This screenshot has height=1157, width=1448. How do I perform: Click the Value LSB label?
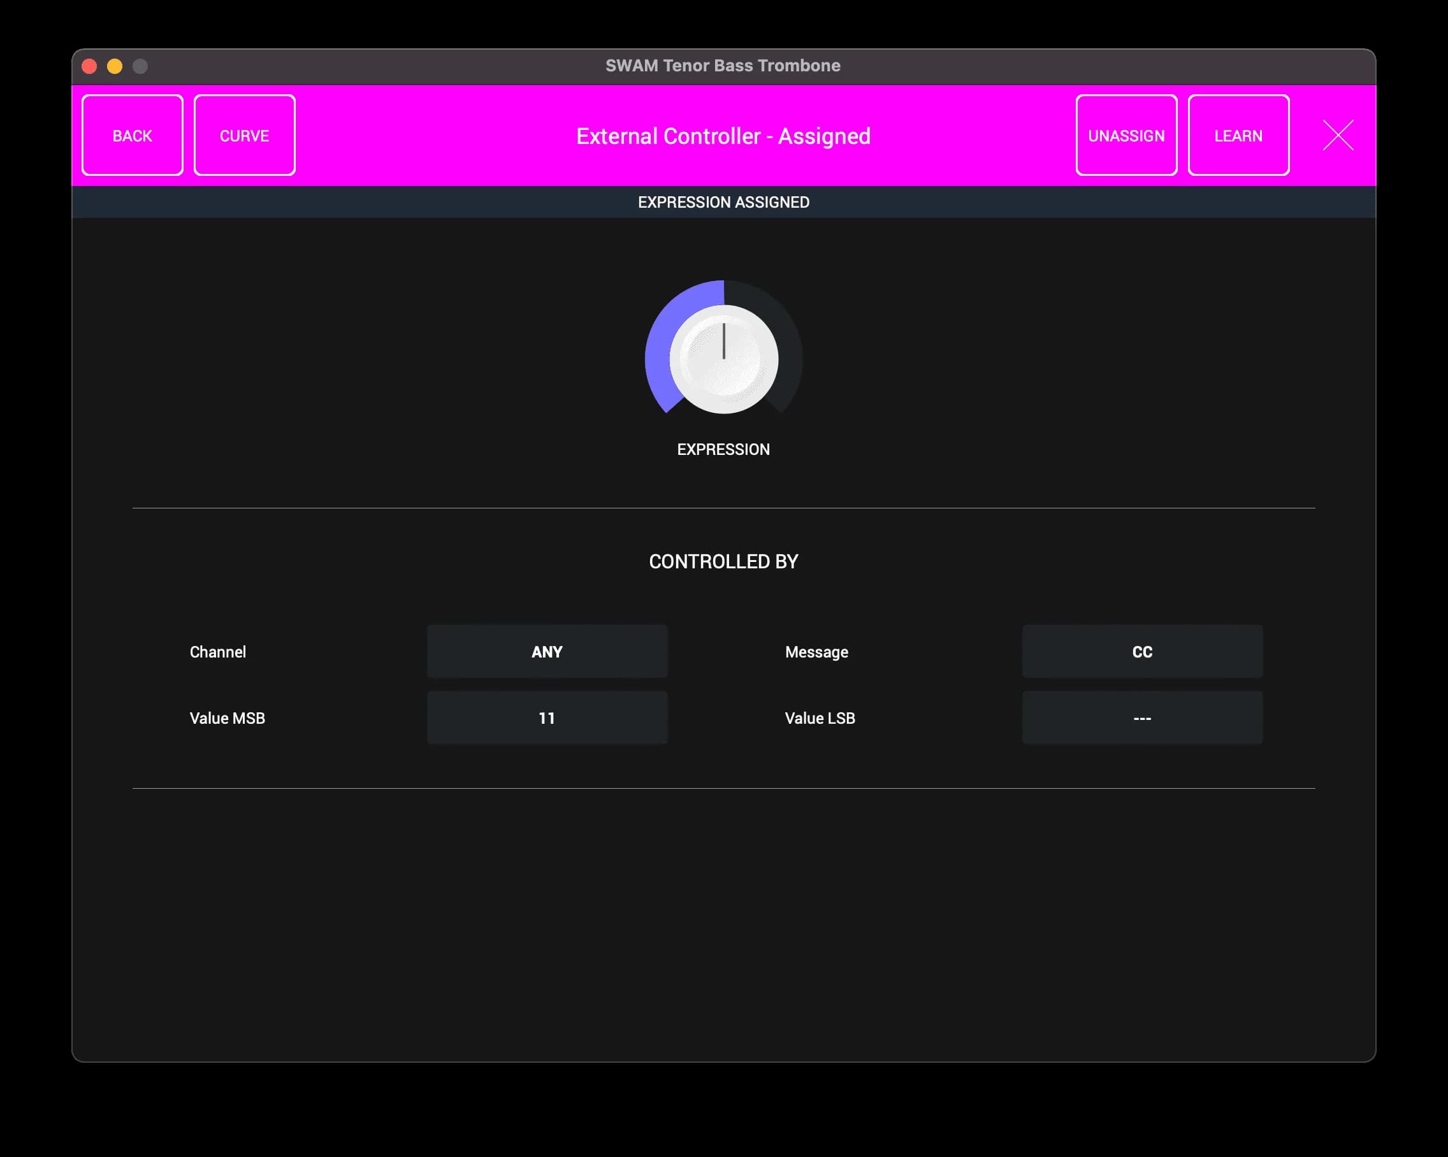[820, 718]
